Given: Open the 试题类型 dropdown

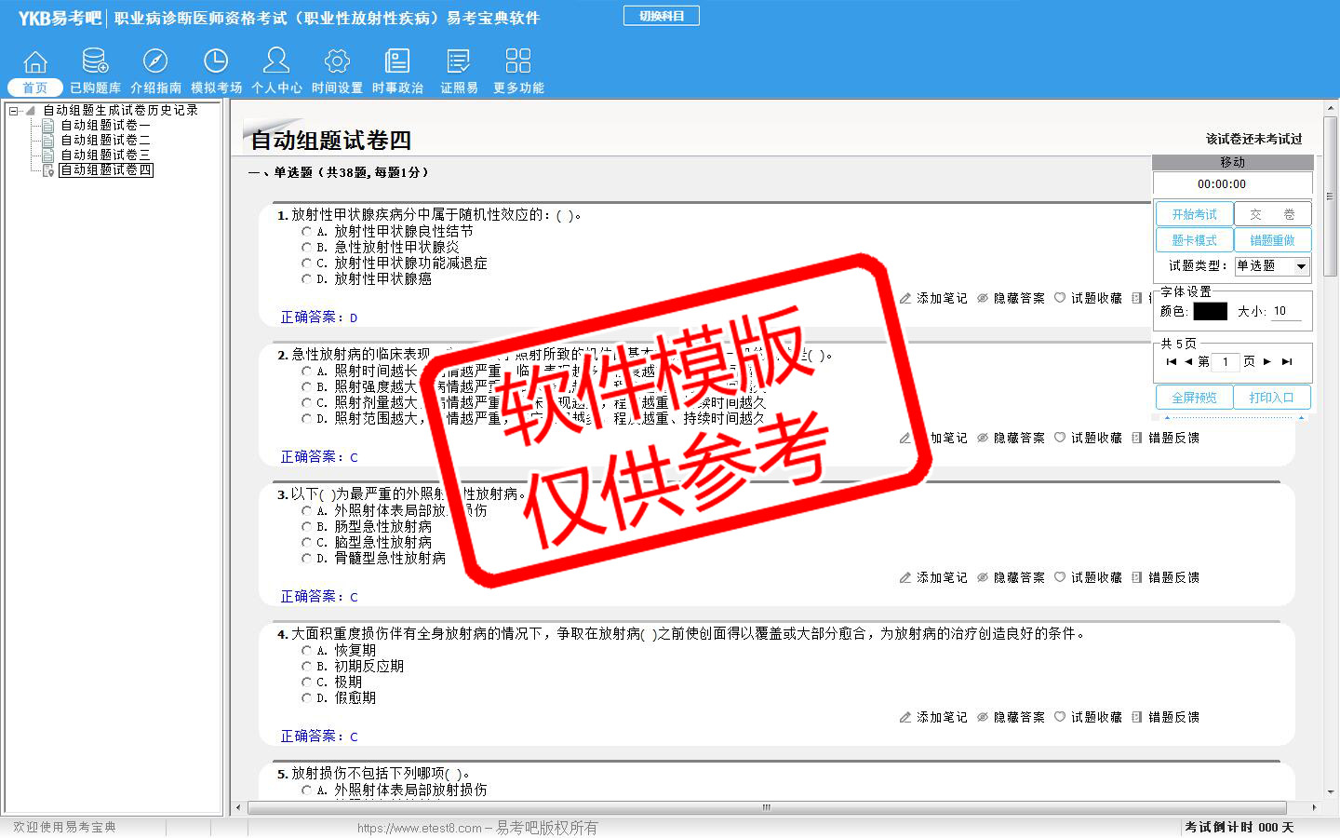Looking at the screenshot, I should click(1301, 266).
